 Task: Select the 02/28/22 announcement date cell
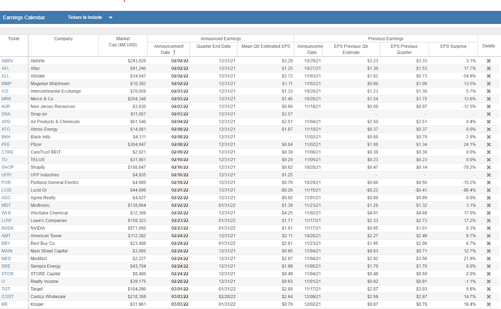click(x=180, y=282)
